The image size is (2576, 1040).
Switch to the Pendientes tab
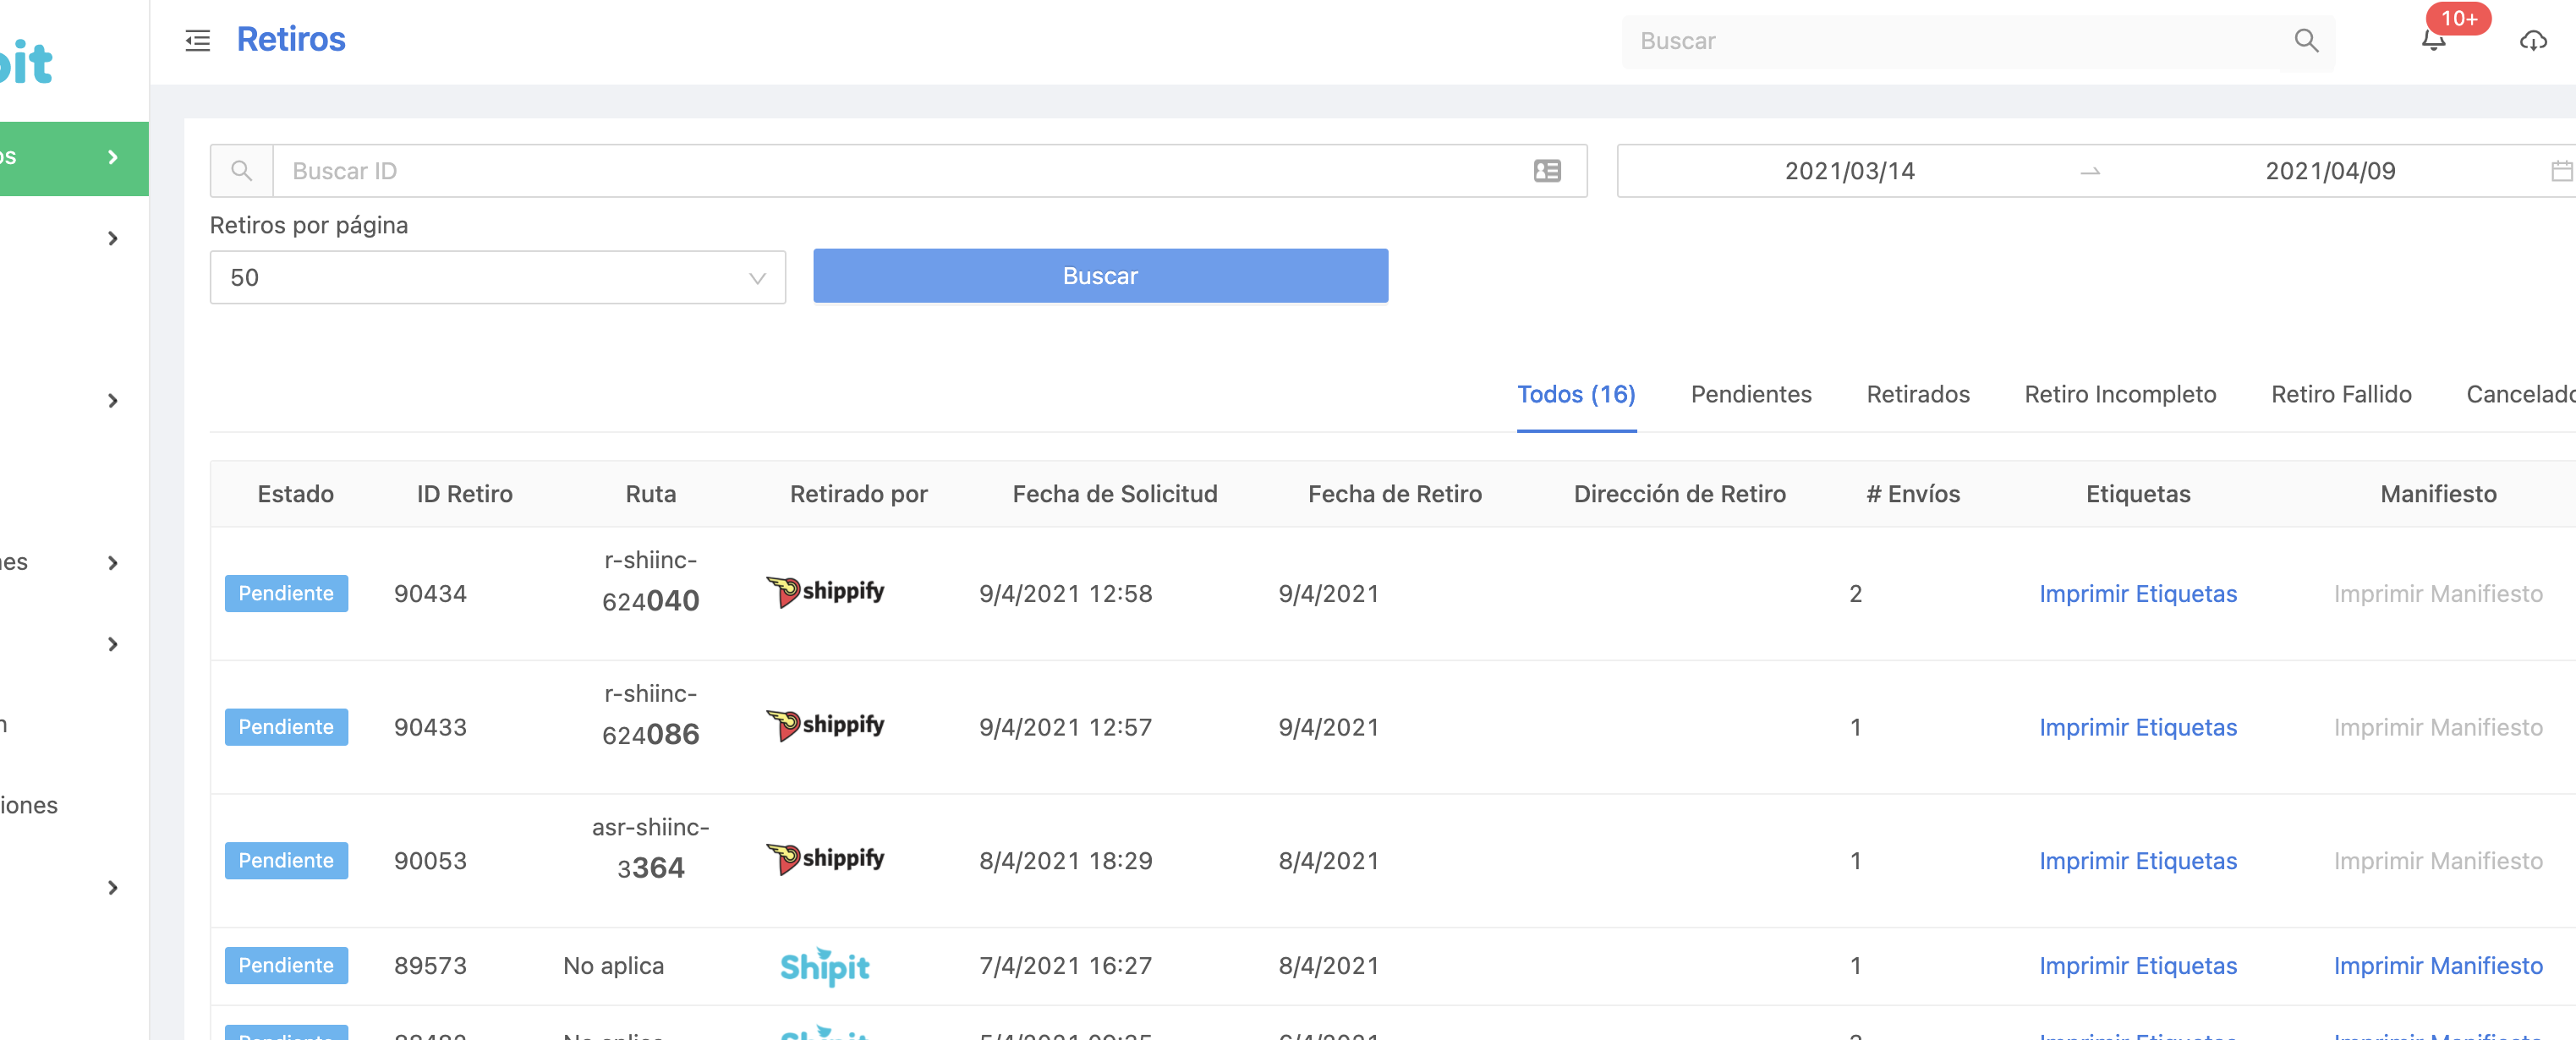(1751, 394)
